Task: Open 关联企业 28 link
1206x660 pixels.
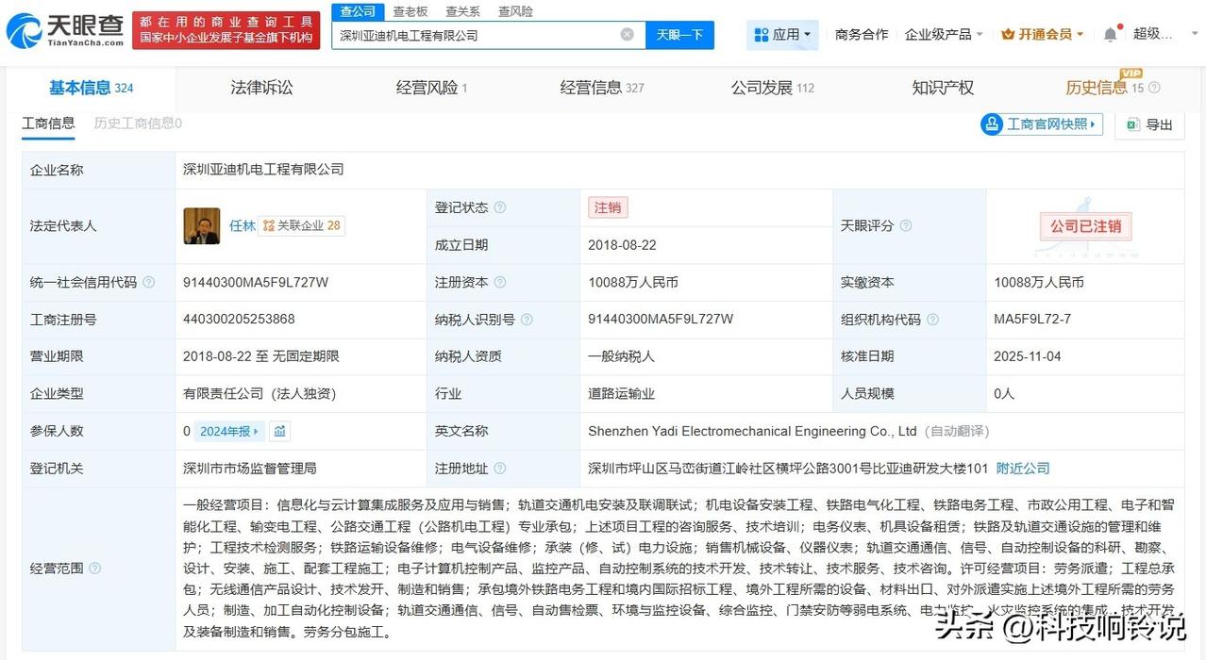Action: (302, 226)
